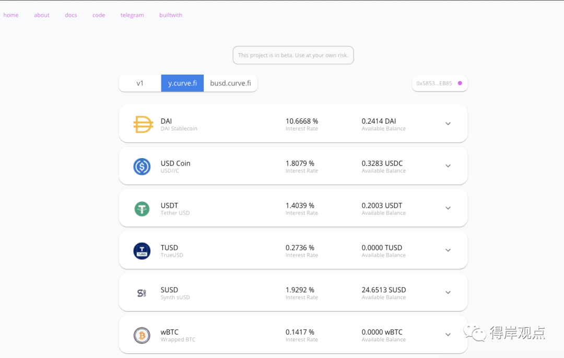Click the Wrapped BTC subtitle text
This screenshot has height=358, width=564.
tap(178, 340)
